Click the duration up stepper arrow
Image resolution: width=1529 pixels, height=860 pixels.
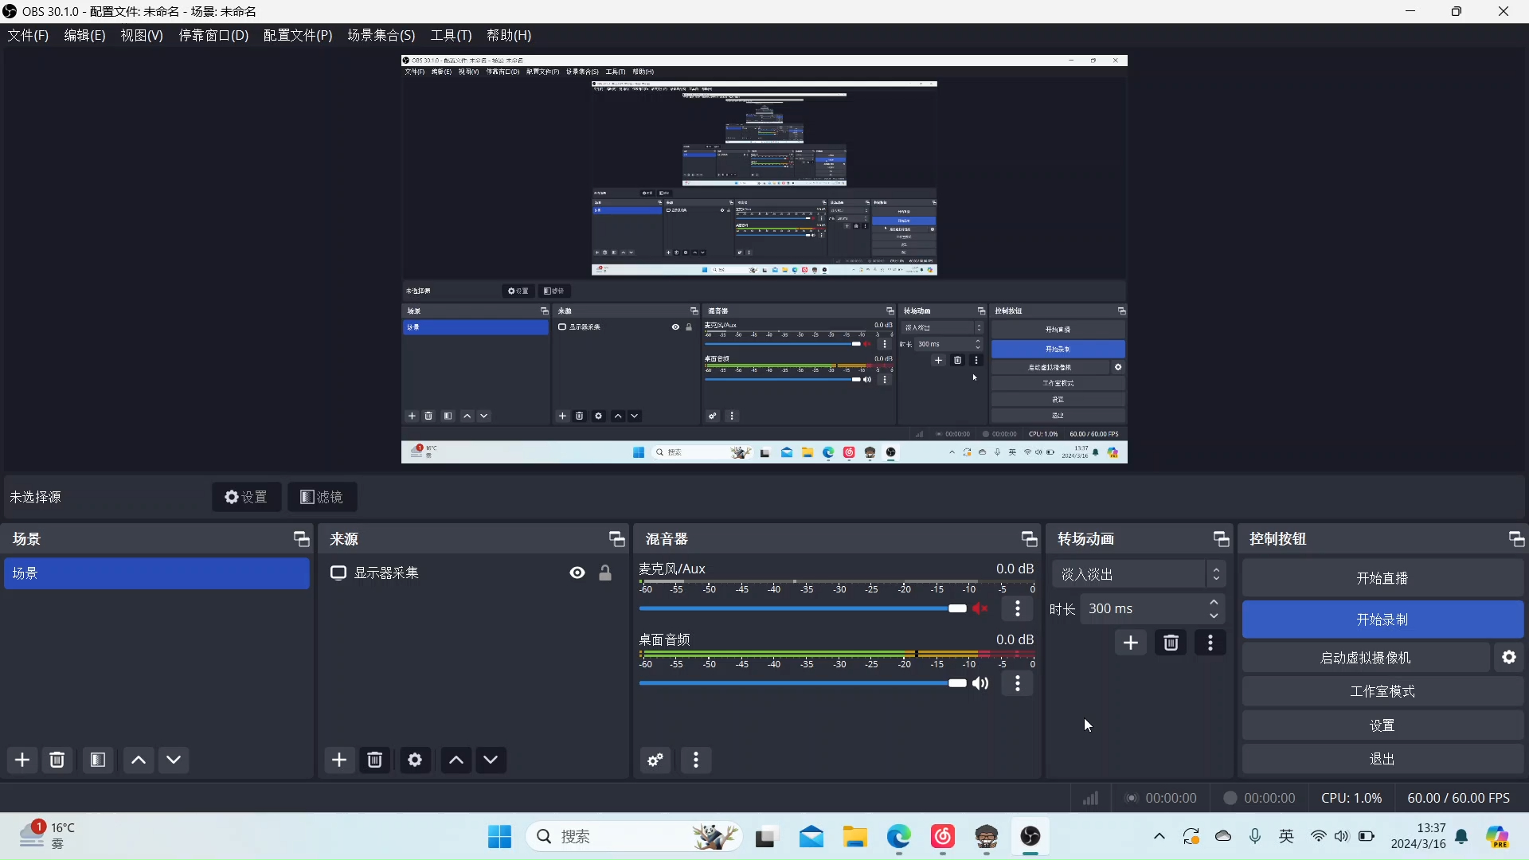pyautogui.click(x=1214, y=602)
